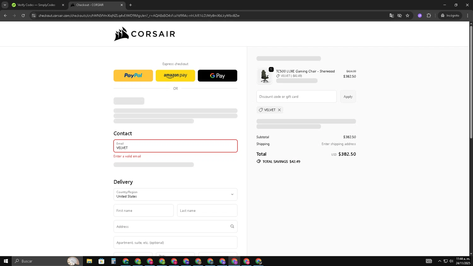
Task: Open Google Translate page icon
Action: click(x=392, y=15)
